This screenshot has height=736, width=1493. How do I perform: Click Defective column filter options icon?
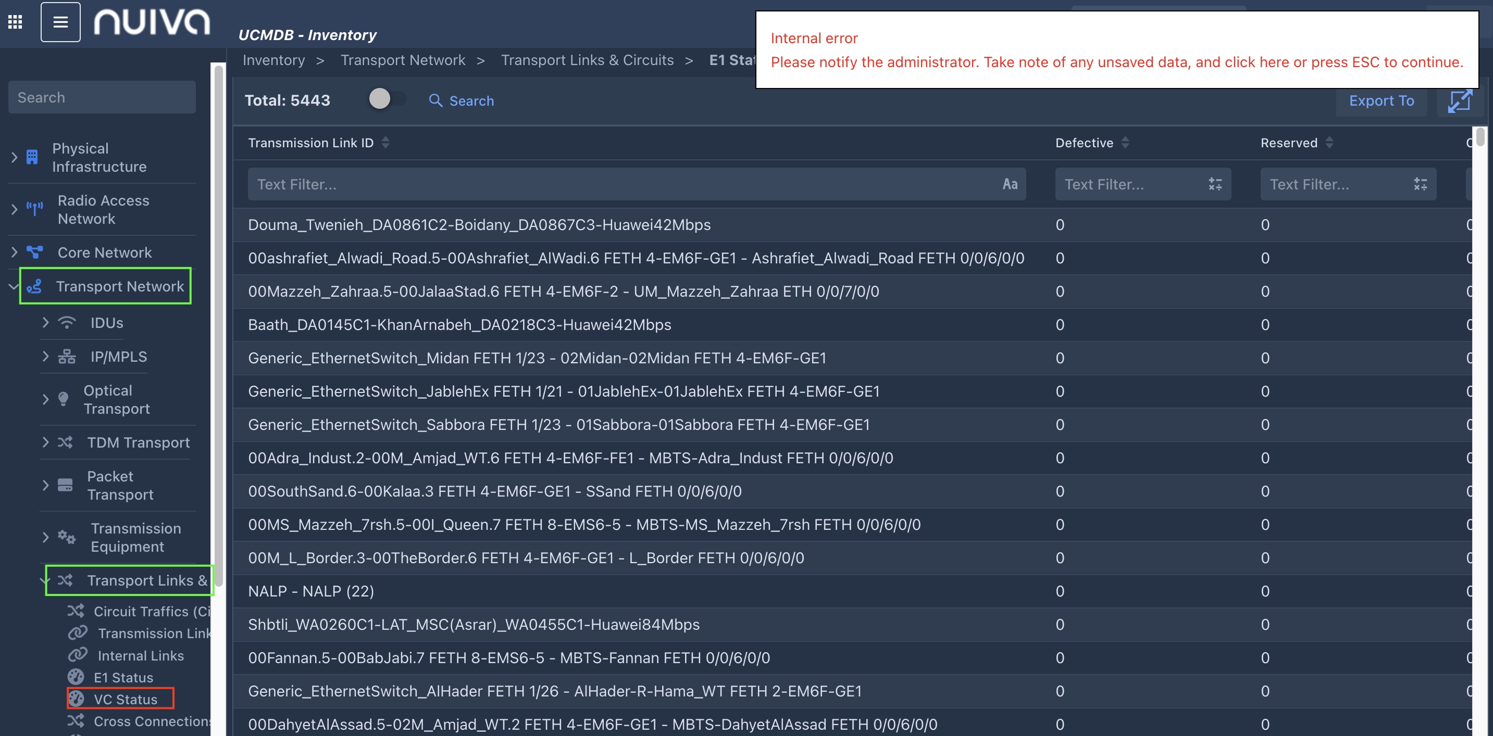click(x=1215, y=184)
